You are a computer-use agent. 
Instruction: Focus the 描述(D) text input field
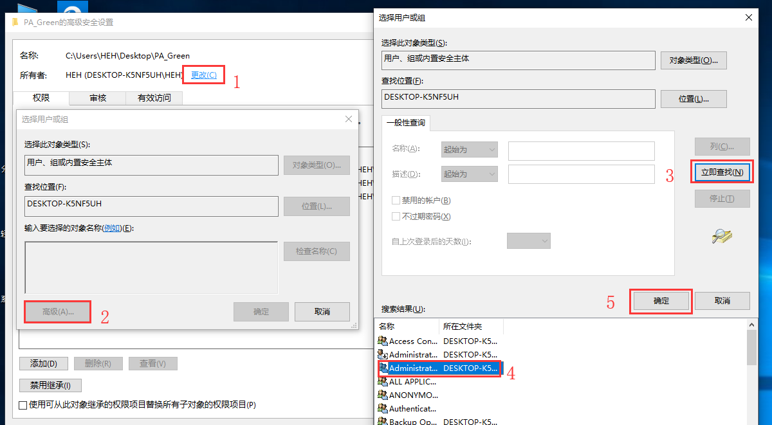coord(582,174)
